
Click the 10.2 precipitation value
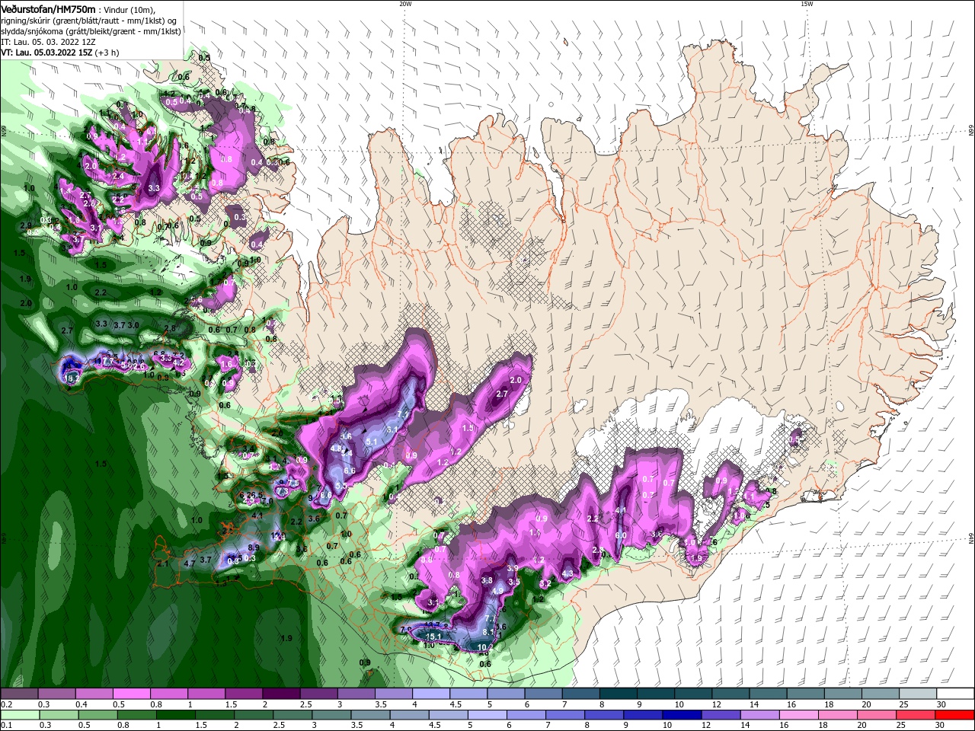pyautogui.click(x=485, y=648)
